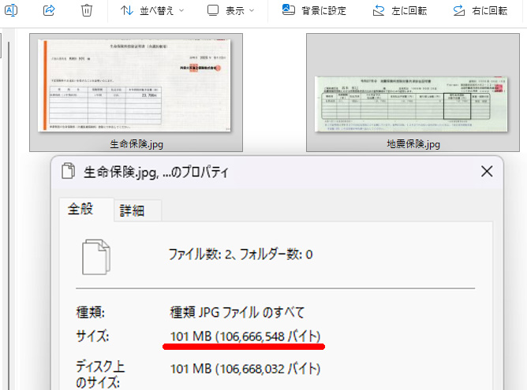Close the properties dialog with the X
Viewport: 527px width, 390px height.
pyautogui.click(x=487, y=170)
